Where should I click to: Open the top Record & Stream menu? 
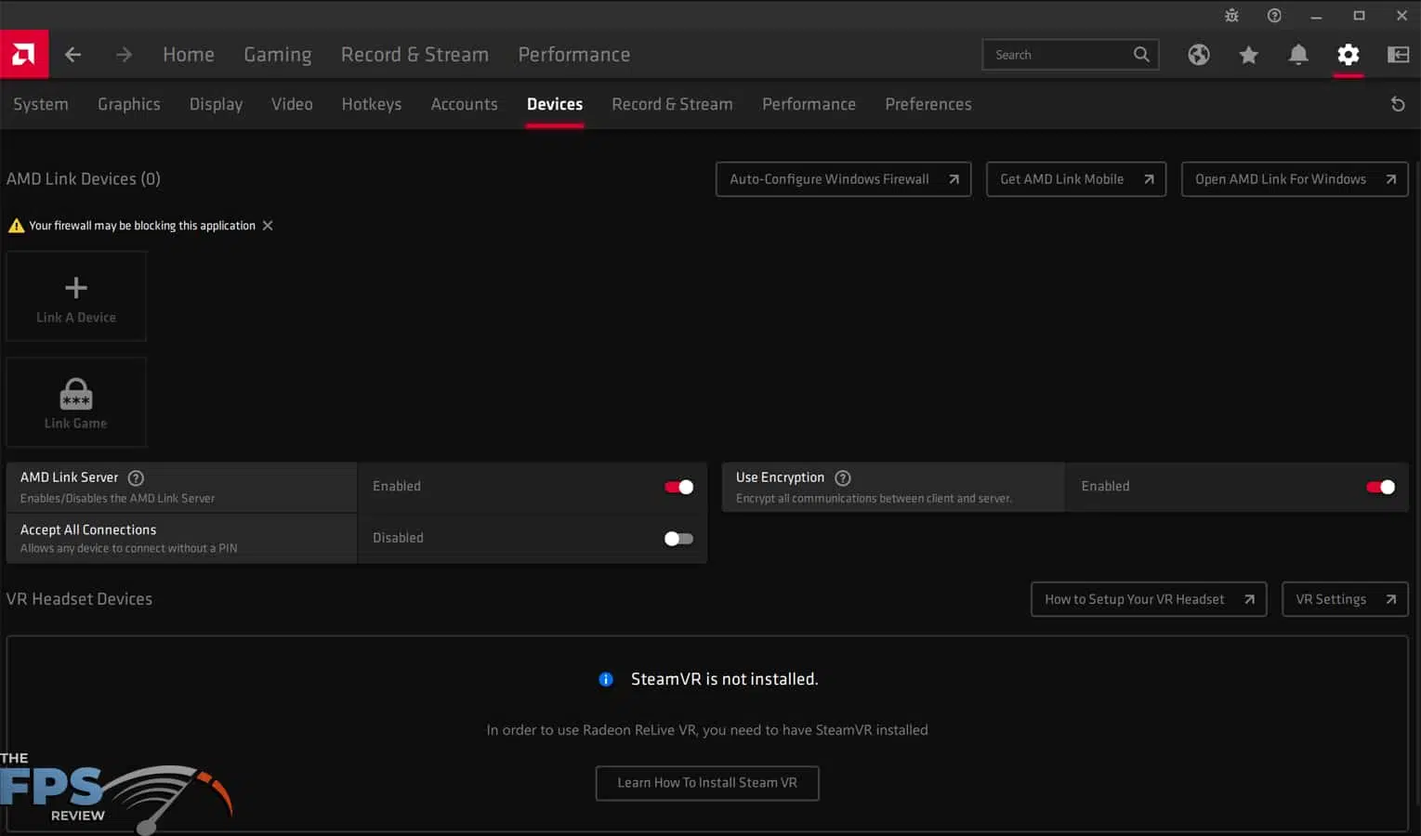(414, 55)
